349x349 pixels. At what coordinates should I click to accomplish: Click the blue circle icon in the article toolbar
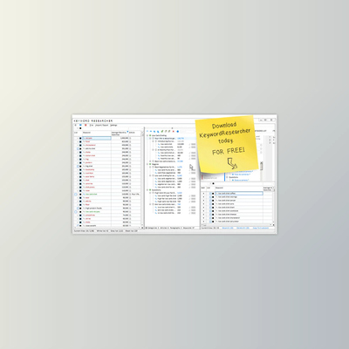tap(178, 132)
